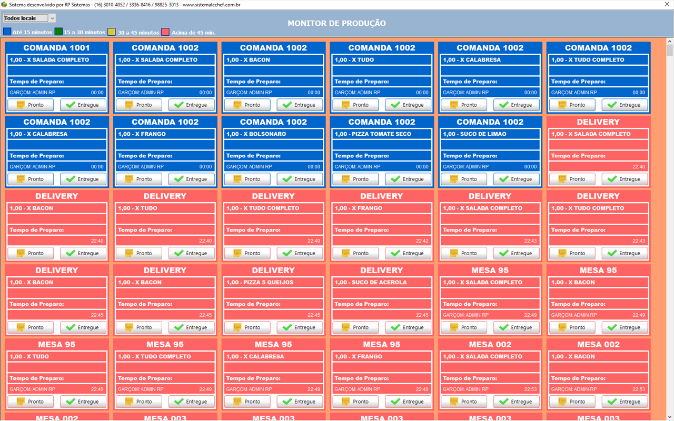Click Entregue checkmark icon for Suco de Limao

coord(504,179)
